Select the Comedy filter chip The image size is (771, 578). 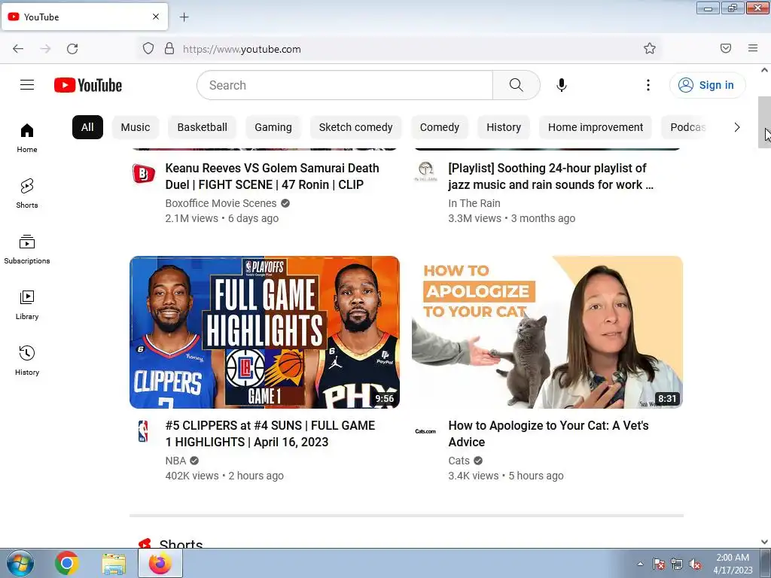click(440, 127)
